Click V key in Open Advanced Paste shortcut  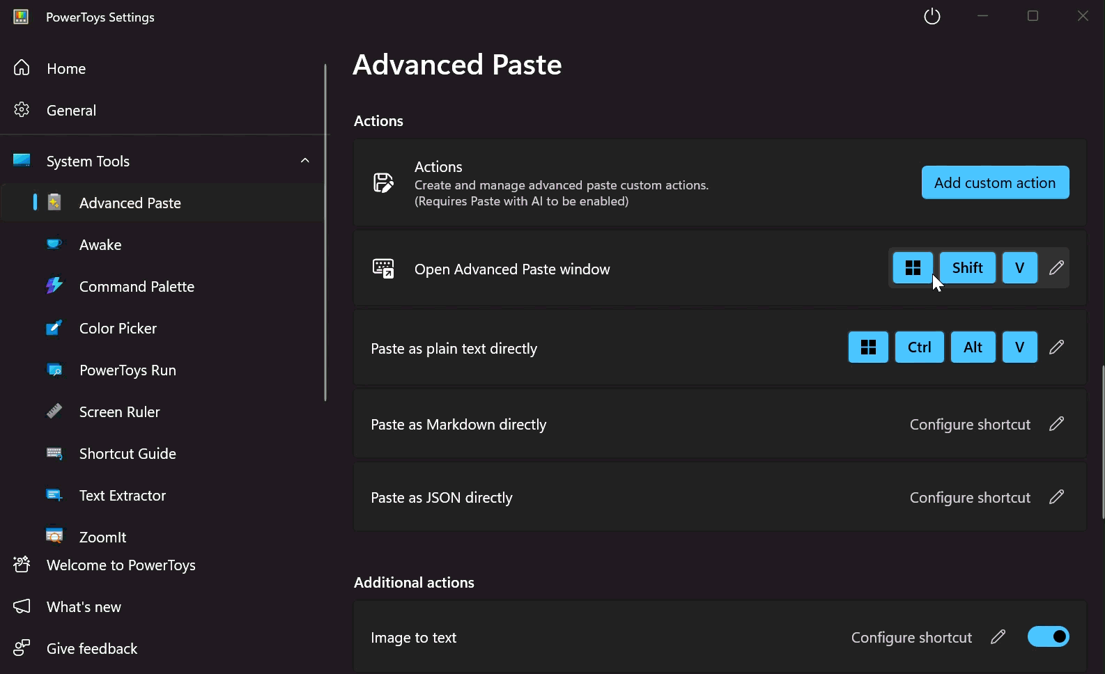(x=1020, y=267)
